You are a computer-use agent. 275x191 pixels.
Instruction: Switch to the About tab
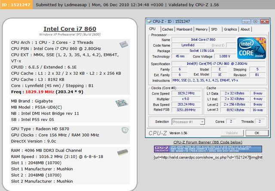click(x=245, y=29)
